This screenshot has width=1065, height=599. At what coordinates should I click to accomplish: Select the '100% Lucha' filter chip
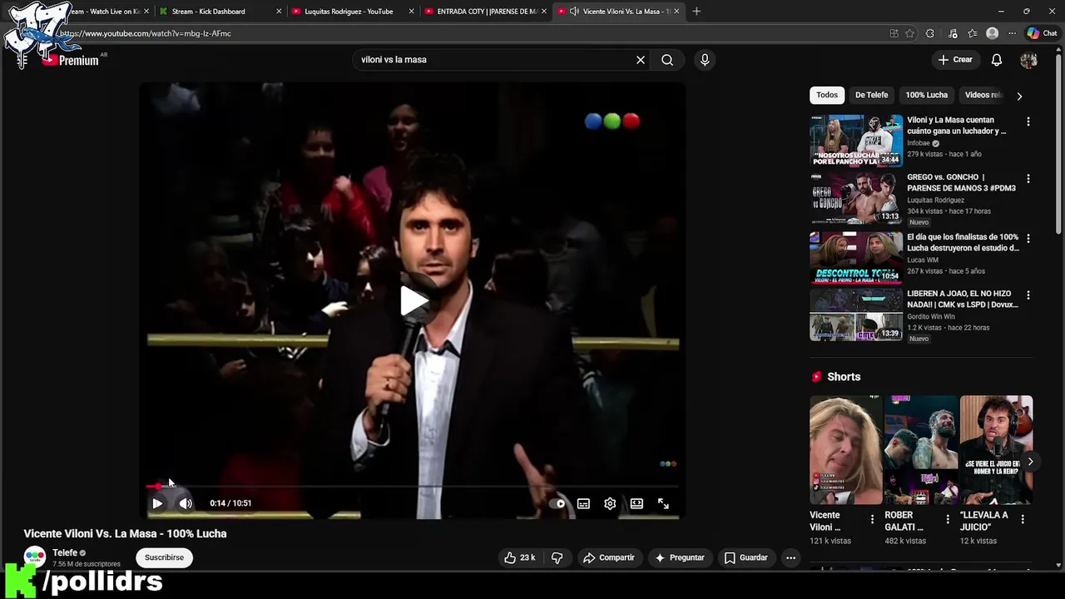click(927, 95)
